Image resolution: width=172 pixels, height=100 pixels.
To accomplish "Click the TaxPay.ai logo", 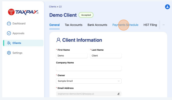I will [23, 12].
